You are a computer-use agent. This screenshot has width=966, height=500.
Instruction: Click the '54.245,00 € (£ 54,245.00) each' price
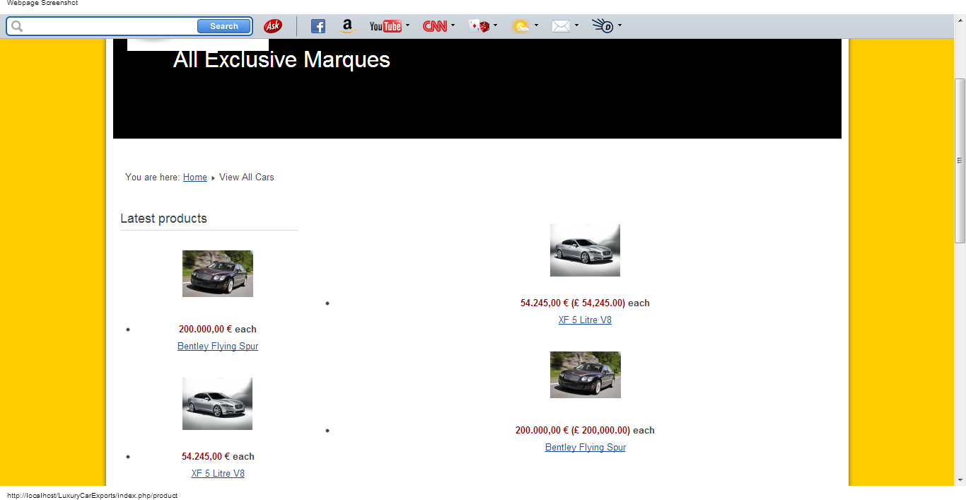click(x=585, y=303)
